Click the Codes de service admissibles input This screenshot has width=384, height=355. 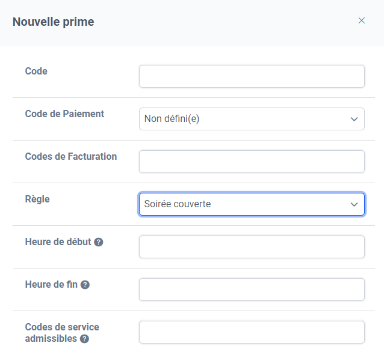point(252,332)
